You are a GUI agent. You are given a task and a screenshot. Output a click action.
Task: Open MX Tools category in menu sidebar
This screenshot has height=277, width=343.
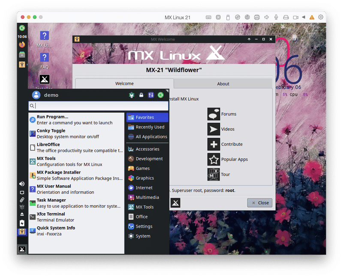coord(147,207)
